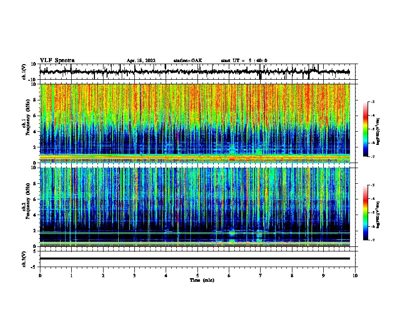Click the "4" kHz tick on ch.2 frequency axis
The image size is (400, 309).
[x=35, y=215]
